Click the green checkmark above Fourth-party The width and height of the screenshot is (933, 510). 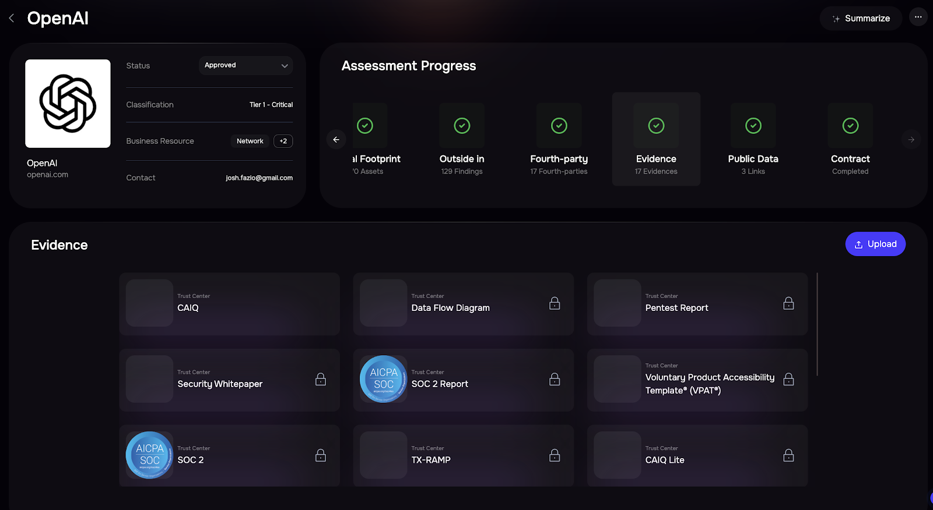coord(559,125)
